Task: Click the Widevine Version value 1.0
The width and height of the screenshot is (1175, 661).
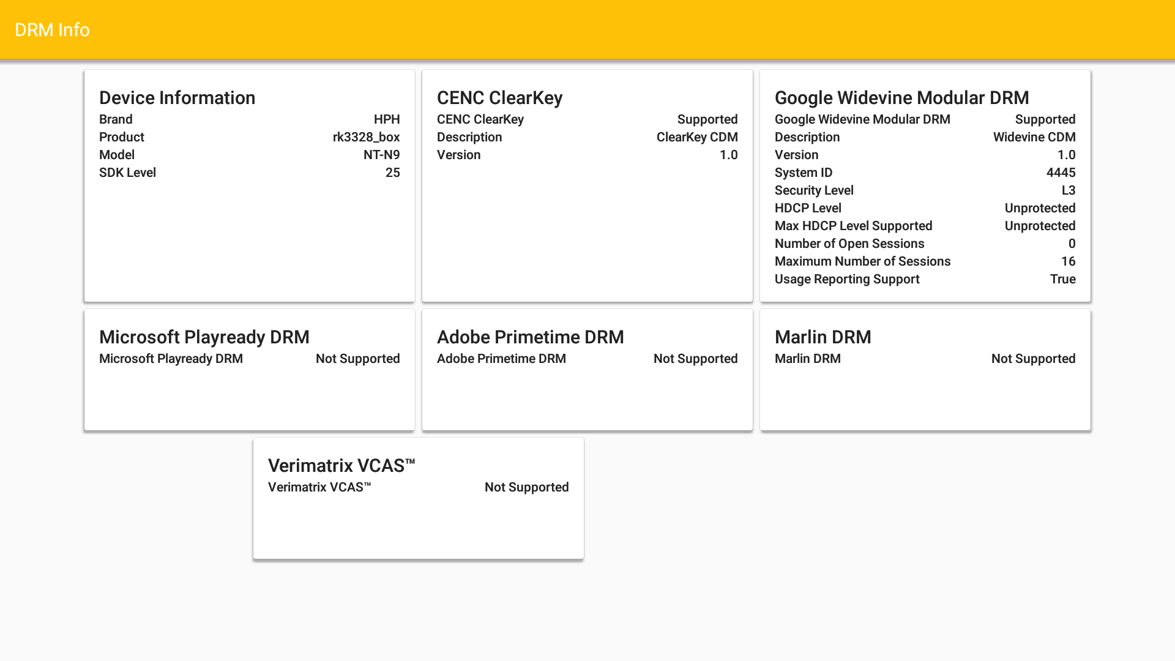Action: (x=1066, y=155)
